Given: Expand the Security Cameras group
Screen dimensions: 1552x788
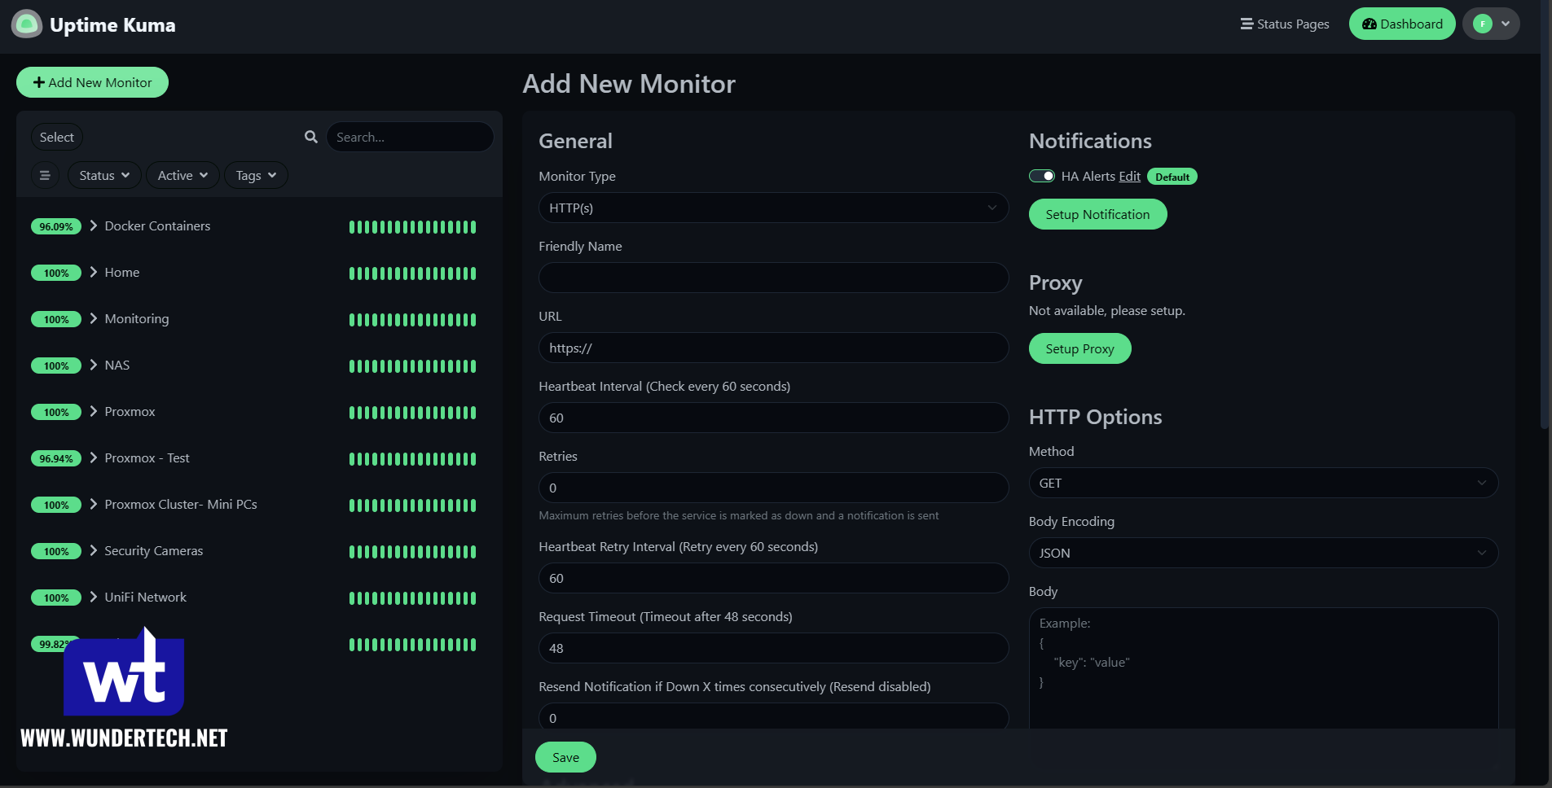Looking at the screenshot, I should coord(93,550).
